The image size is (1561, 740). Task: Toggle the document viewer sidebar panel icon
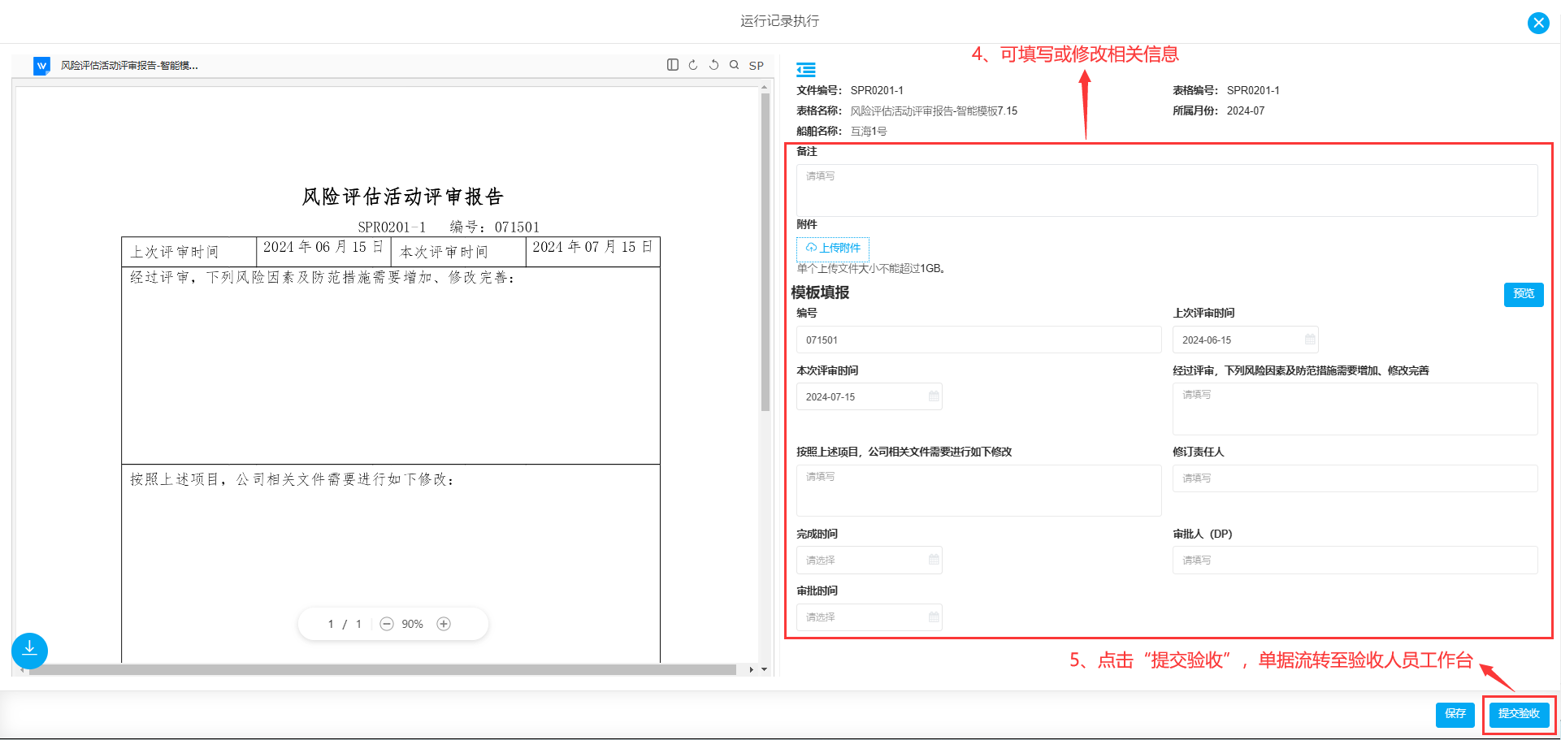(x=673, y=65)
